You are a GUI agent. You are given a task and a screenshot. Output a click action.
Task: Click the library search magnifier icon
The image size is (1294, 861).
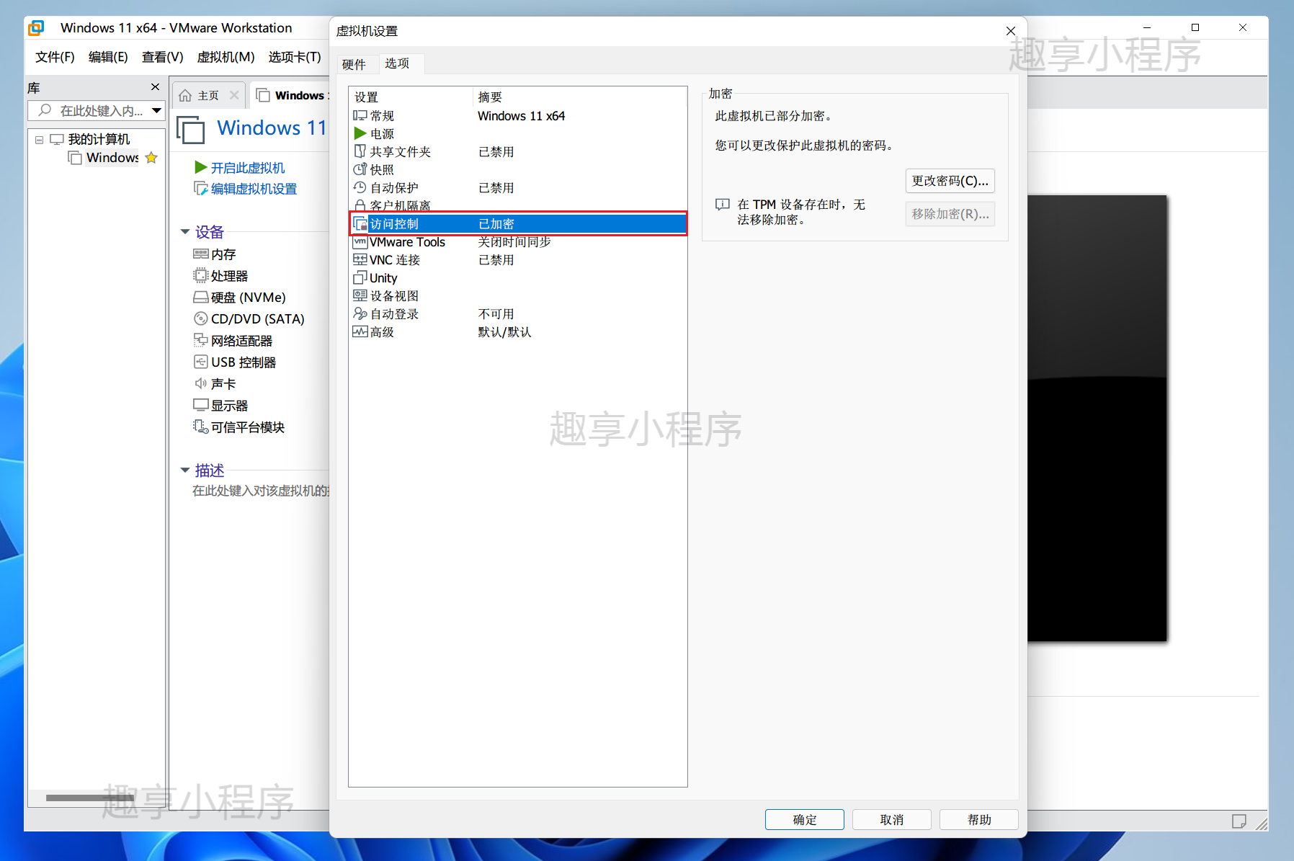click(45, 110)
